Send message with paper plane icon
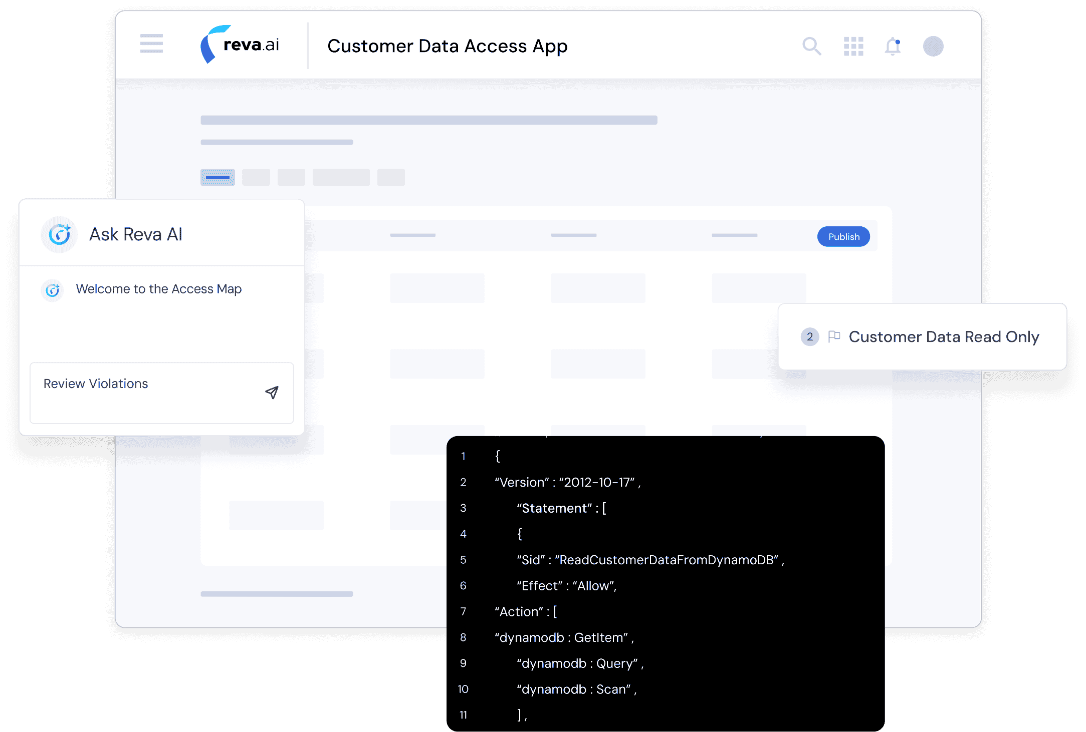Screen dimensions: 1086x732 pyautogui.click(x=272, y=392)
